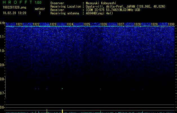Viewport: 177px width, 113px height.
Task: Click the A504HB(yagi 4el) antenna text
Action: (99, 13)
